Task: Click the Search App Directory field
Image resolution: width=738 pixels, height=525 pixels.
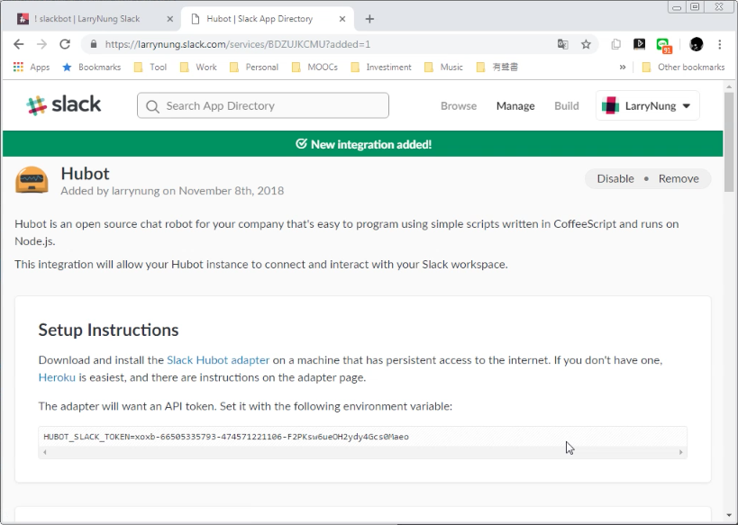Action: point(263,105)
